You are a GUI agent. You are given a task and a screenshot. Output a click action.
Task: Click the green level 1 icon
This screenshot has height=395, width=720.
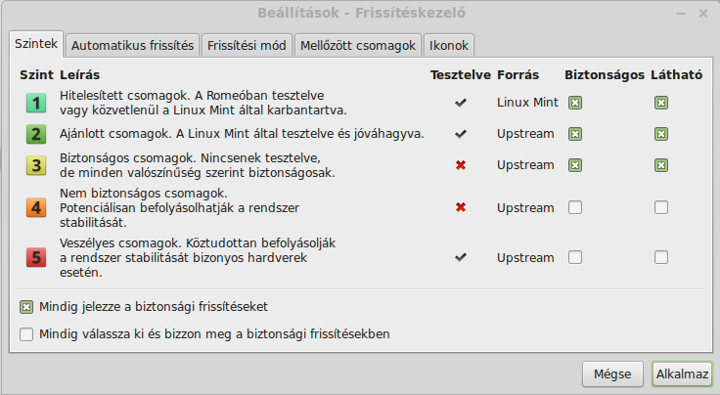pos(36,103)
